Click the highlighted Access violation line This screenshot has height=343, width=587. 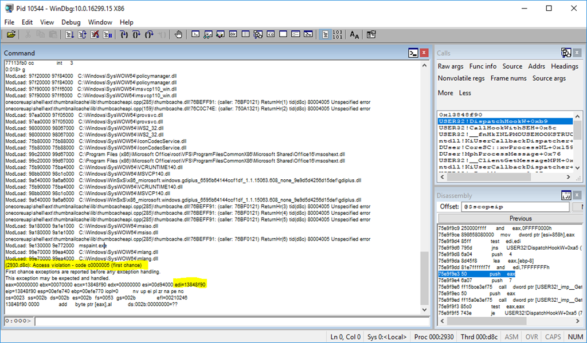(x=73, y=265)
